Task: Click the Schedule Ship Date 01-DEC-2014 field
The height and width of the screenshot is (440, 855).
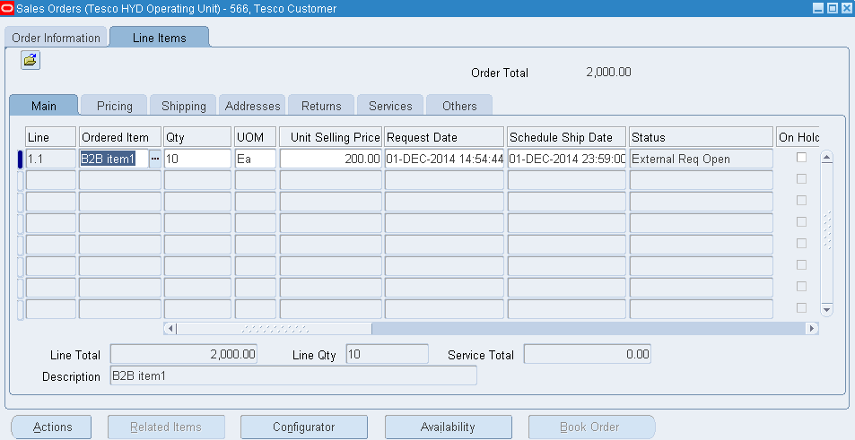Action: [566, 159]
